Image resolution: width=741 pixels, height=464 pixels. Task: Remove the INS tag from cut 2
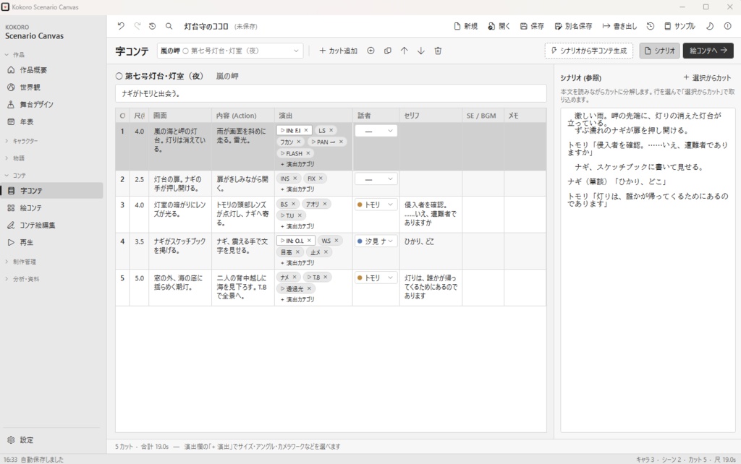tap(295, 179)
